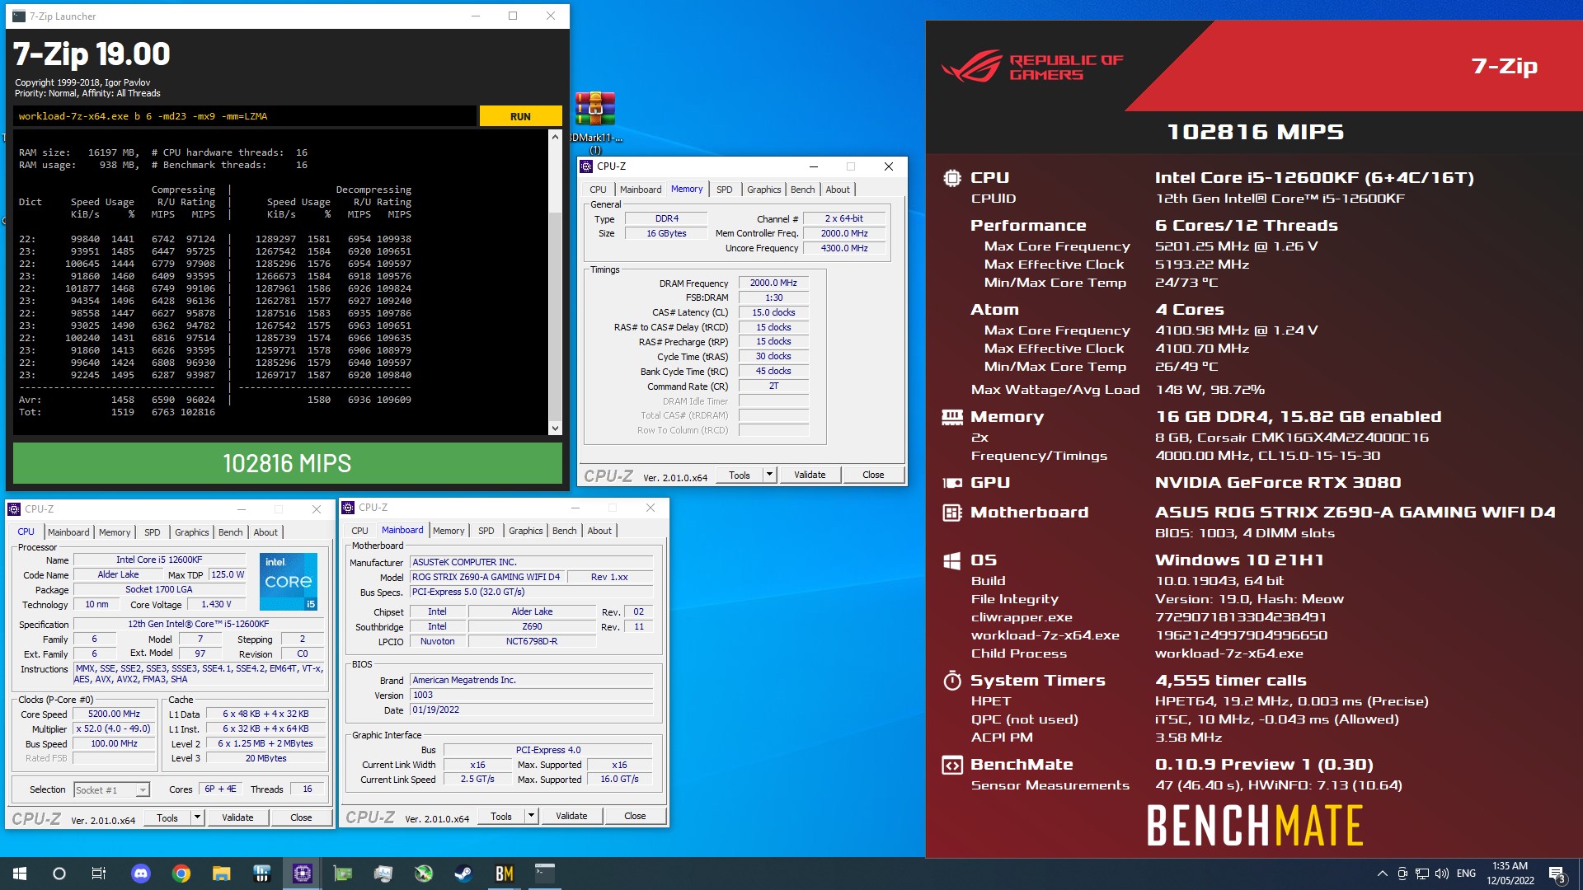The width and height of the screenshot is (1583, 890).
Task: Click the ENG language indicator
Action: click(x=1466, y=874)
